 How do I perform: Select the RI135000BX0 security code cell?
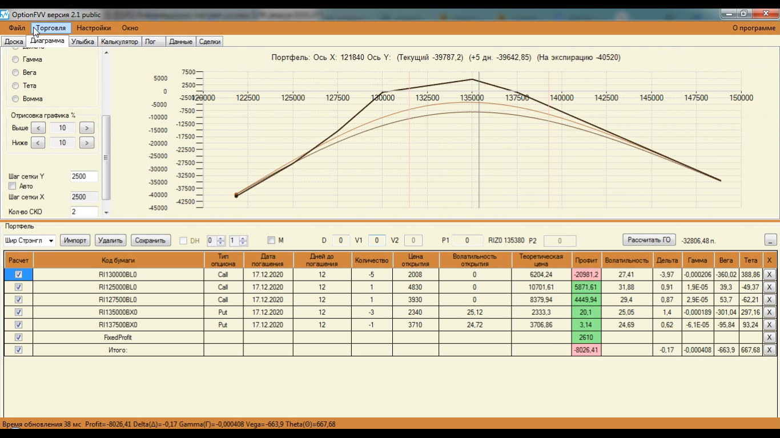[x=119, y=312]
